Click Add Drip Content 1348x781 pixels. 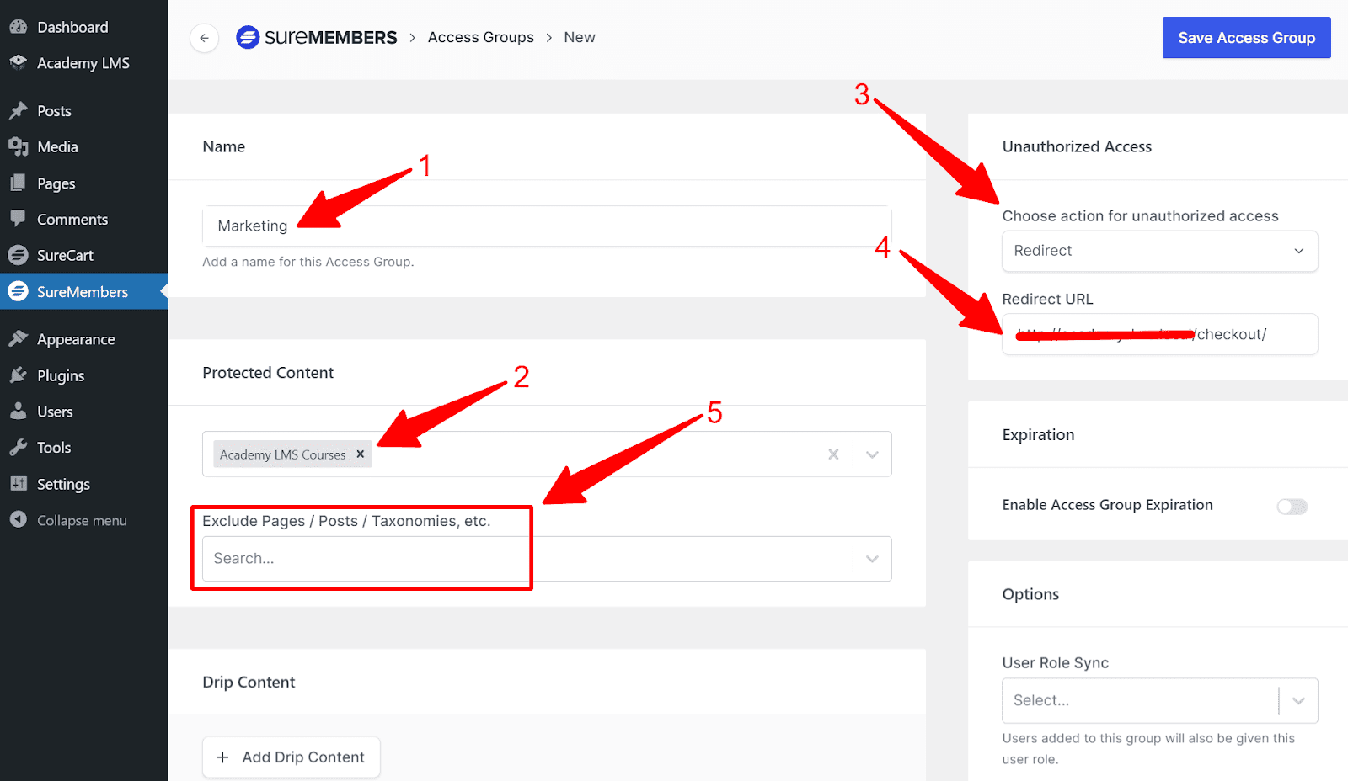point(291,757)
